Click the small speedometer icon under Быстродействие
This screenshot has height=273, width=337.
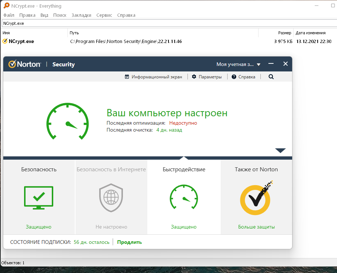click(184, 197)
